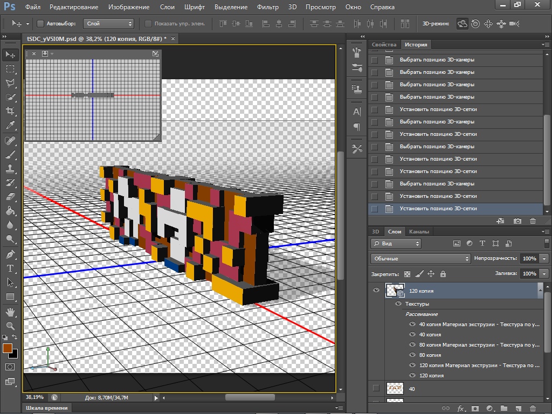Toggle lock all for the layer
This screenshot has width=552, height=414.
[443, 273]
